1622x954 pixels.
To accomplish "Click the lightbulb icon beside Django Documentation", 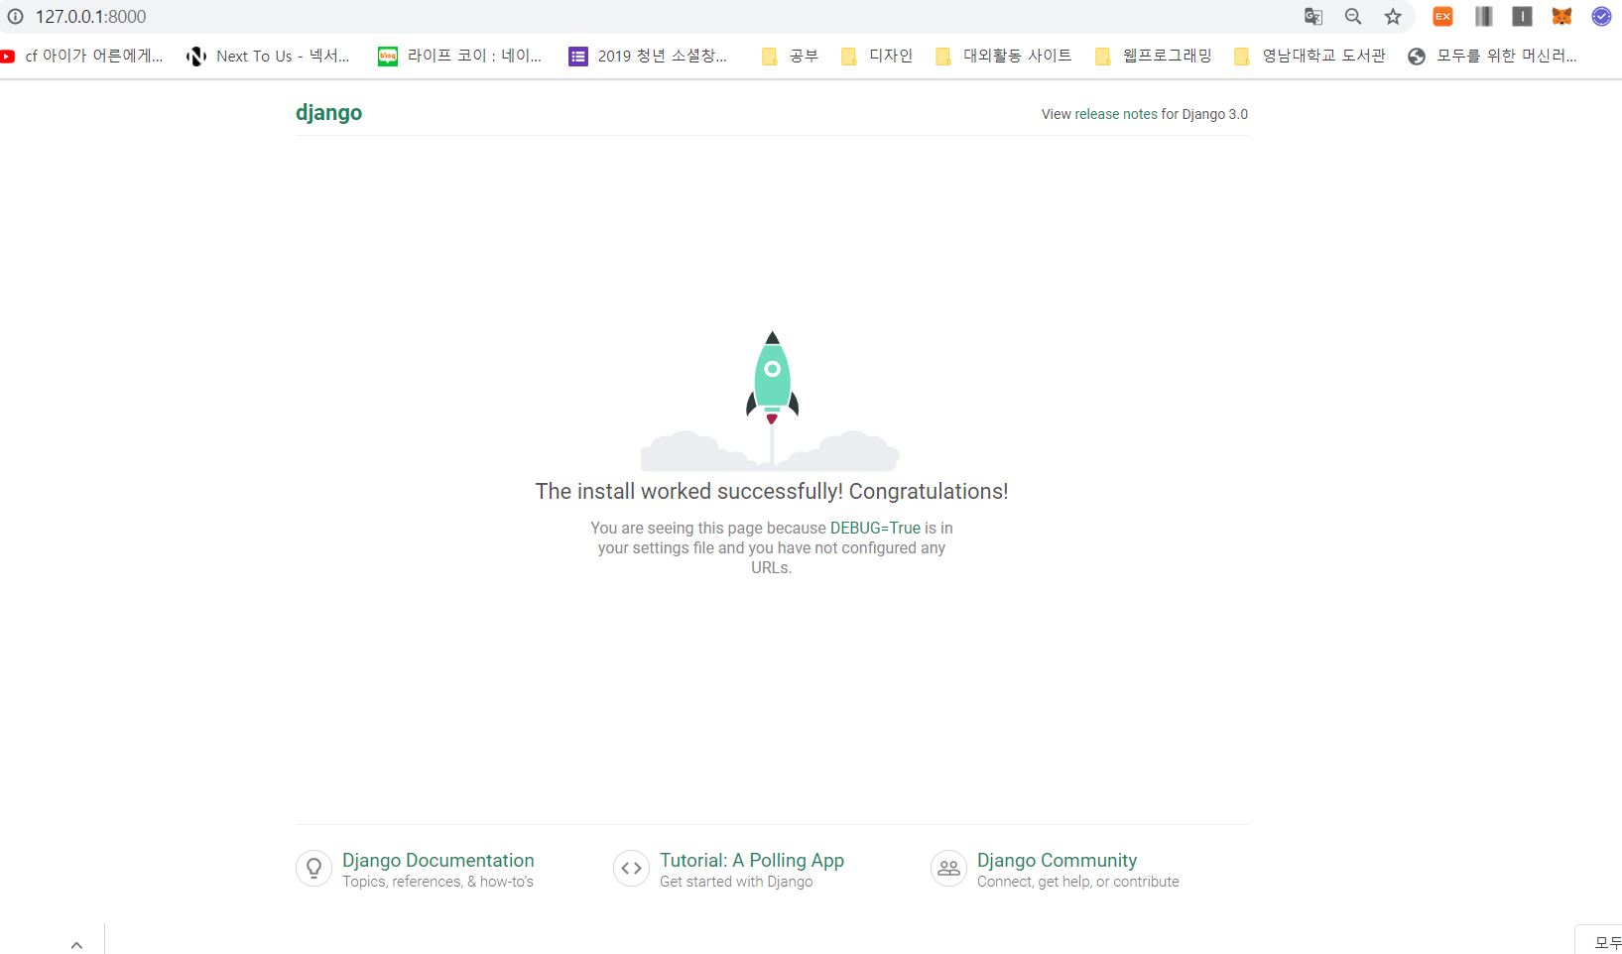I will 313,869.
